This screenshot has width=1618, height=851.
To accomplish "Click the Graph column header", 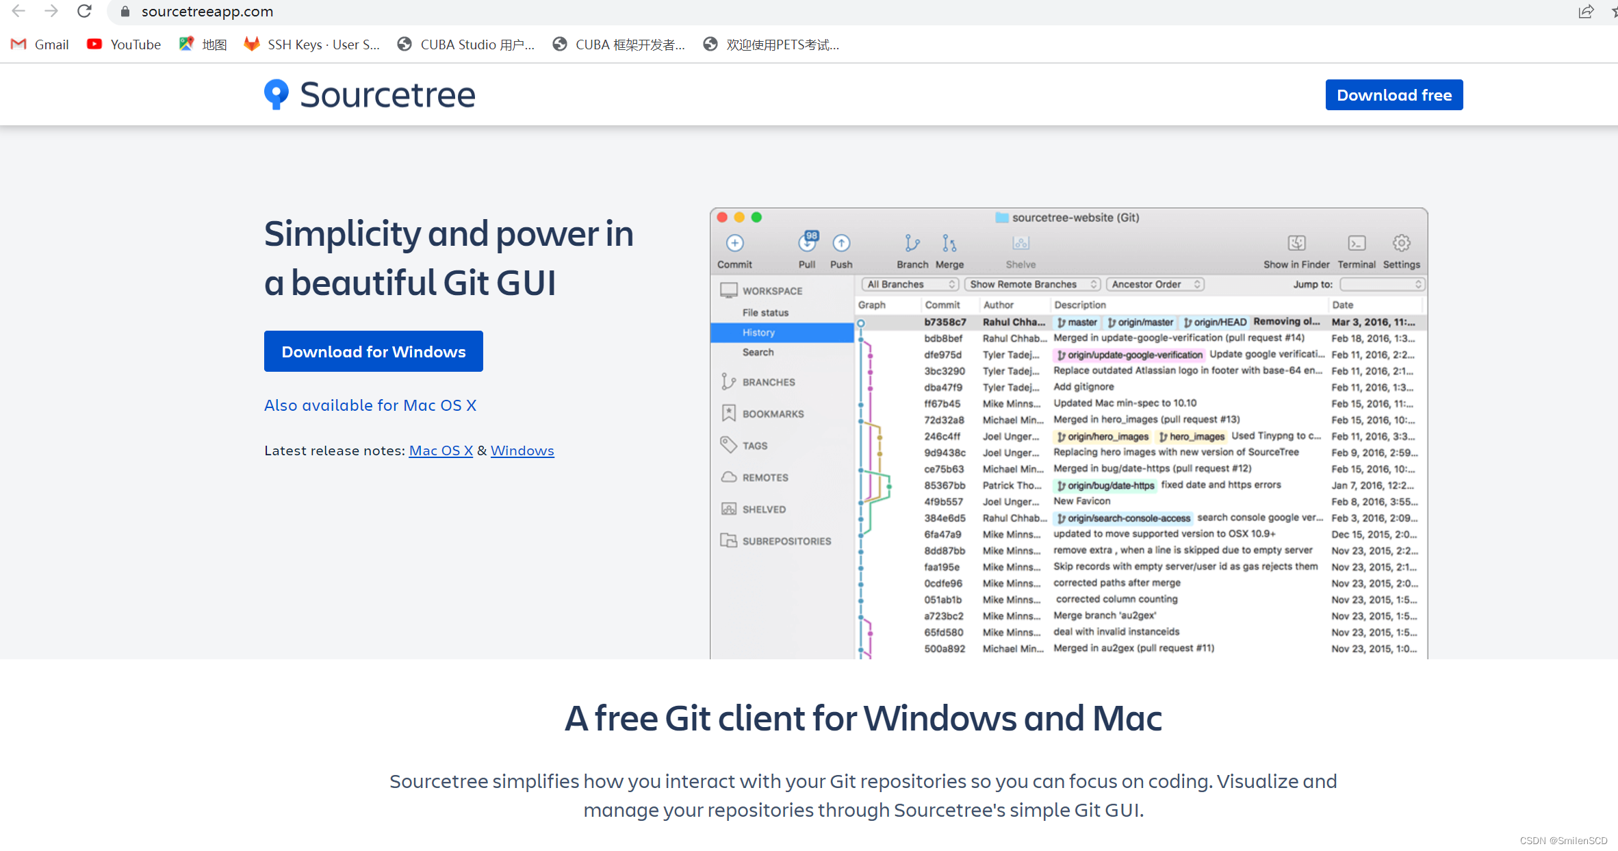I will click(x=871, y=305).
